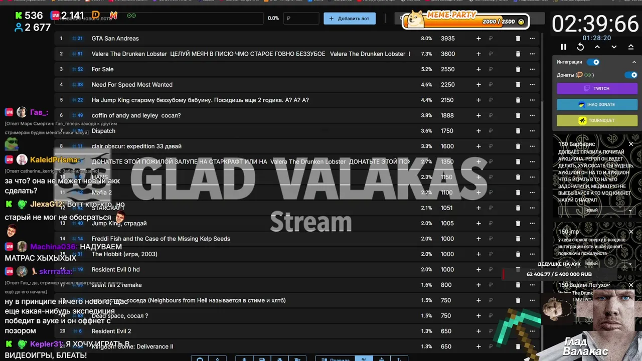This screenshot has width=642, height=361.
Task: Open more options for GTA San Andreas
Action: (532, 38)
